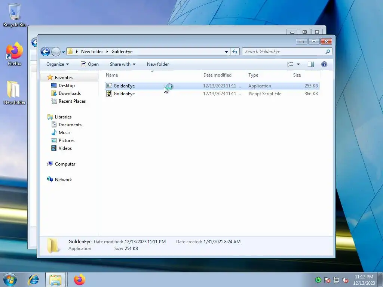Image resolution: width=383 pixels, height=287 pixels.
Task: Click the search magnifier icon
Action: pos(328,52)
